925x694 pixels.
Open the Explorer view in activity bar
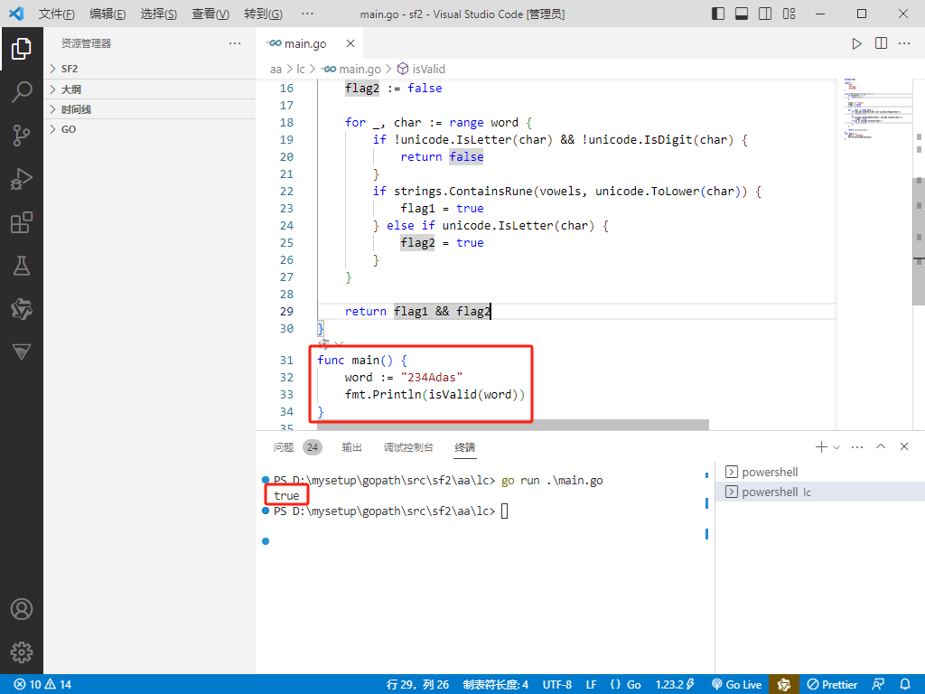click(22, 49)
